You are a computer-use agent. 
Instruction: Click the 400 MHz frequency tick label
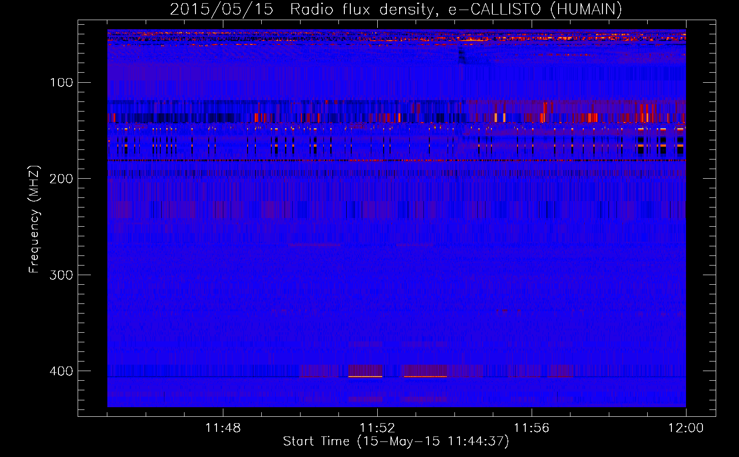(62, 371)
